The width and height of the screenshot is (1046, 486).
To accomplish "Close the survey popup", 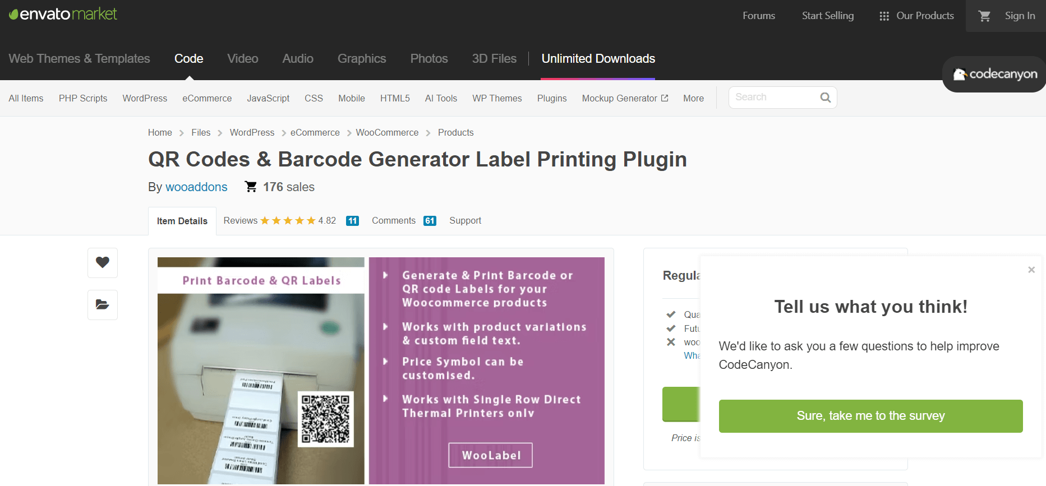I will point(1031,270).
